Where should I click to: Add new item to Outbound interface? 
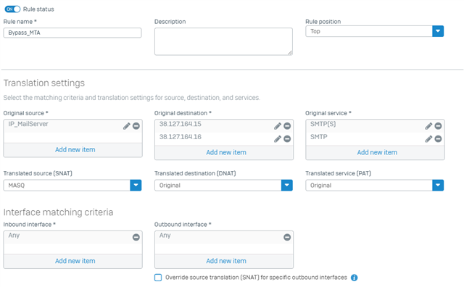pyautogui.click(x=226, y=261)
